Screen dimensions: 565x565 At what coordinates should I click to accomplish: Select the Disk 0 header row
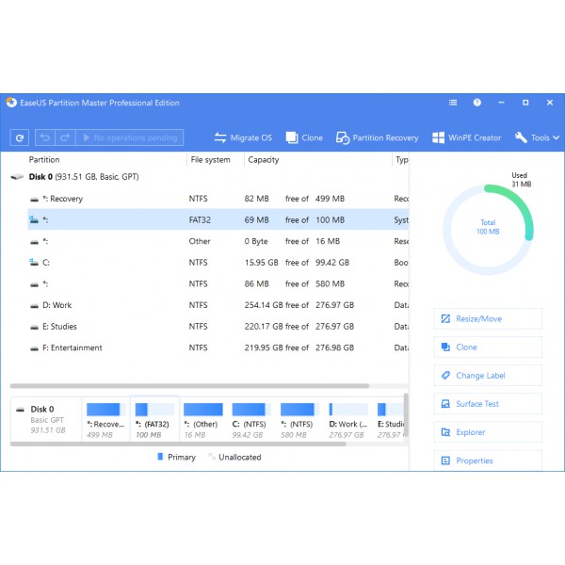point(209,177)
